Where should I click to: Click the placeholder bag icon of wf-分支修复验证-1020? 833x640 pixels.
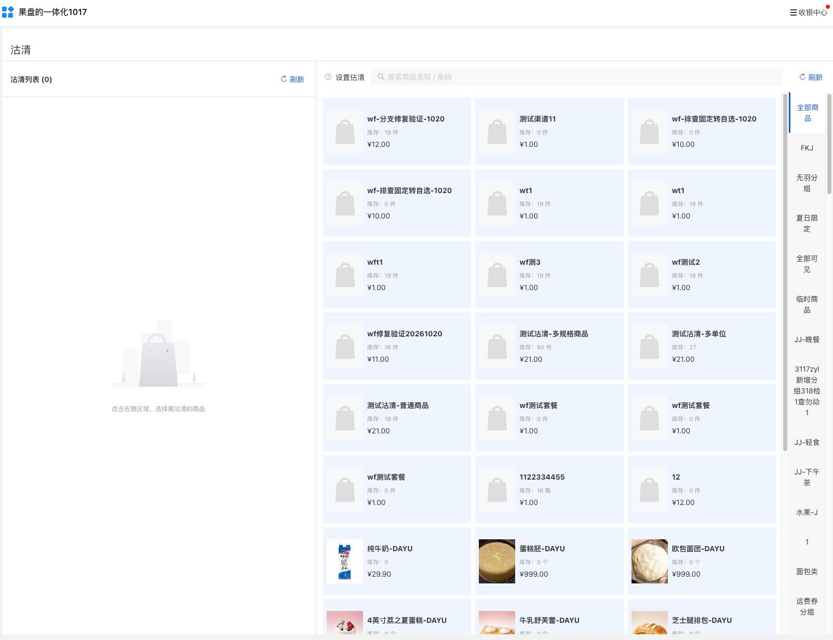345,131
